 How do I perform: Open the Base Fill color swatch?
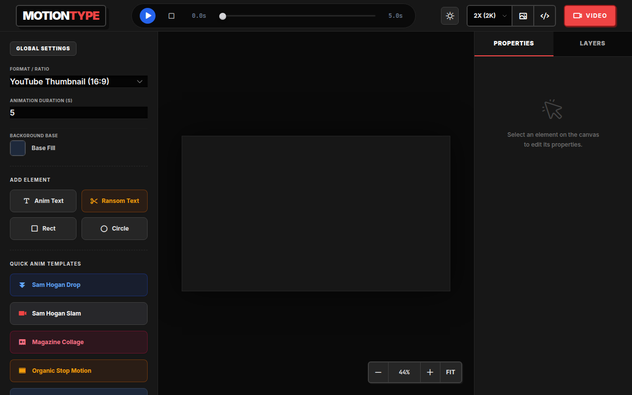(x=18, y=148)
